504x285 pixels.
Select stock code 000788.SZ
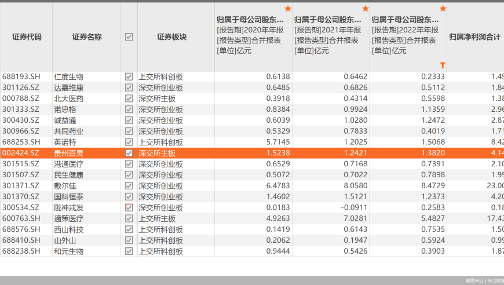pos(21,98)
